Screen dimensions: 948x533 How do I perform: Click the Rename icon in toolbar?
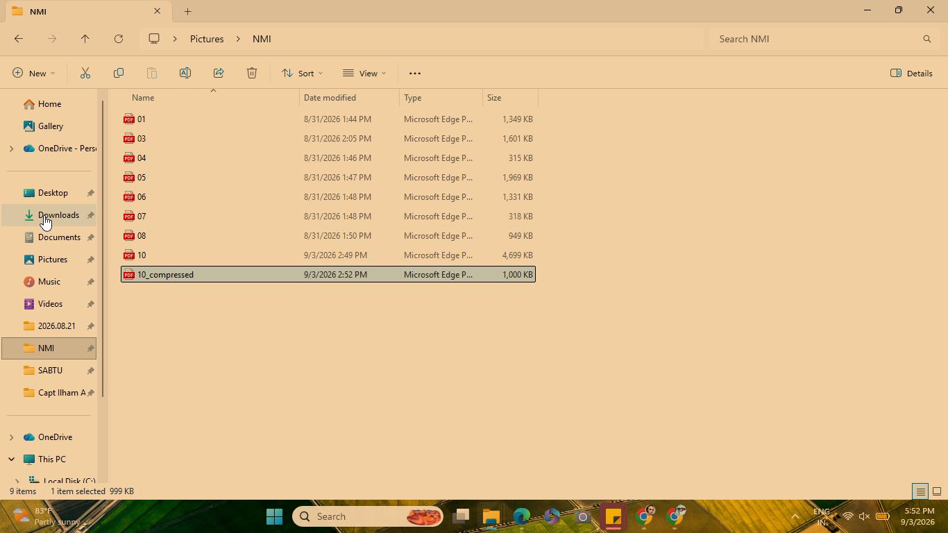185,73
